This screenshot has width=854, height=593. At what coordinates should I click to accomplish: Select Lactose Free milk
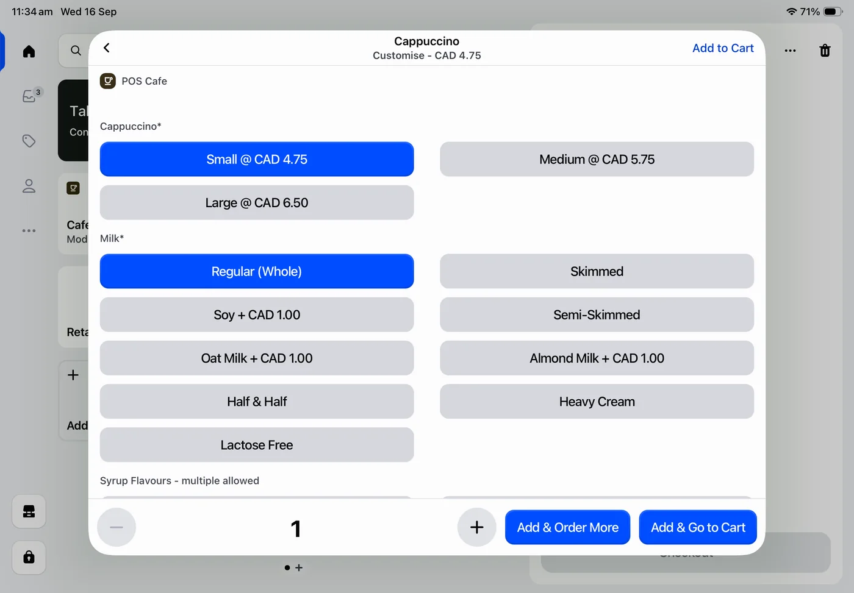[x=257, y=445]
